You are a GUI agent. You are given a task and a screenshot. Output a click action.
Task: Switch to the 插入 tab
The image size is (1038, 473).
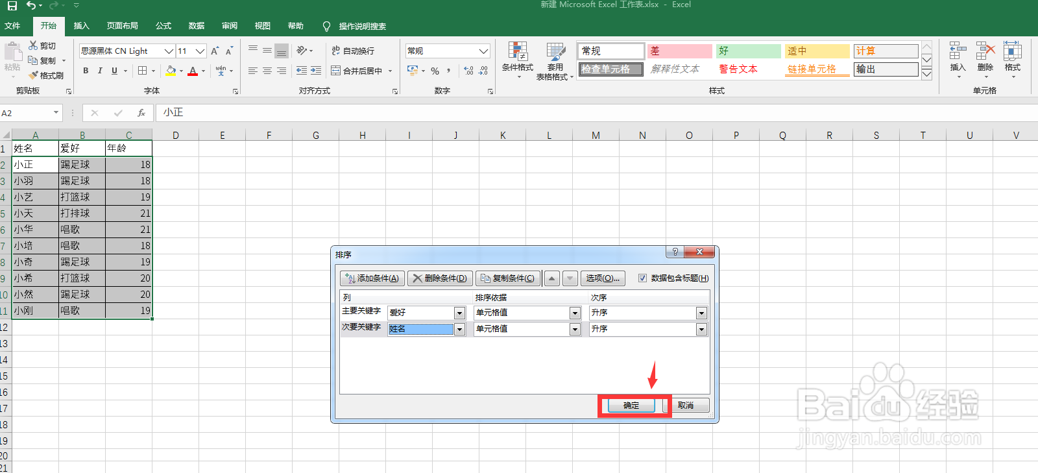(x=81, y=26)
